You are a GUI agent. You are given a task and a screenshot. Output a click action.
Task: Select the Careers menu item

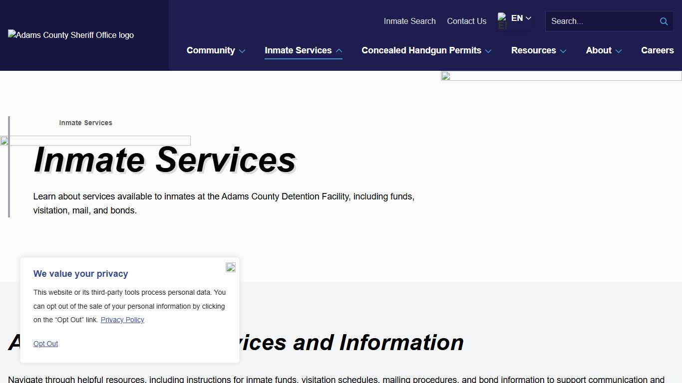click(x=658, y=50)
